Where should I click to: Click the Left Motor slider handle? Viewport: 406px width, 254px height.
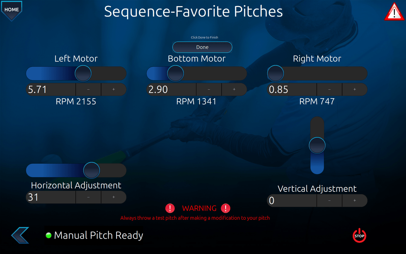click(83, 73)
